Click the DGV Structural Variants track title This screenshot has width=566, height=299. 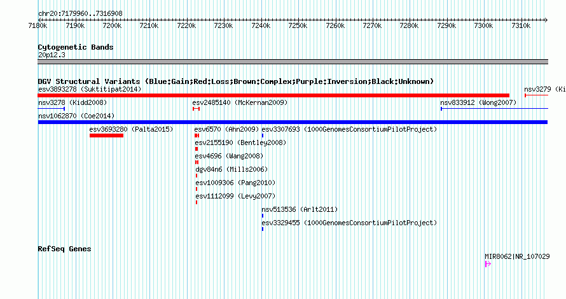(236, 81)
